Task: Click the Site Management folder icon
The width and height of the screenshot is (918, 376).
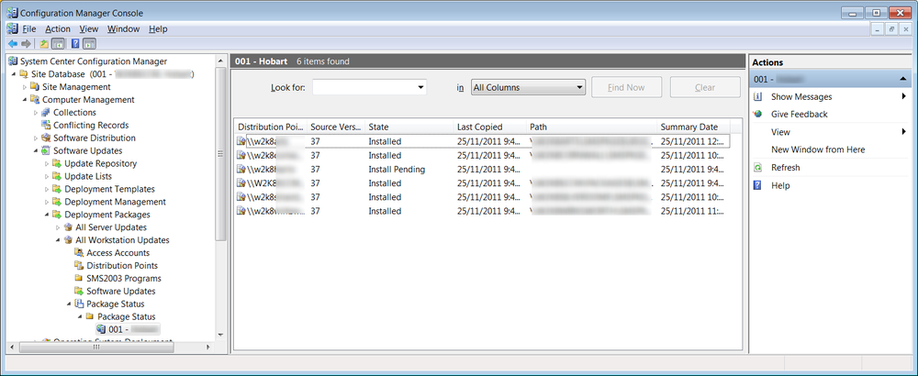Action: click(x=35, y=87)
